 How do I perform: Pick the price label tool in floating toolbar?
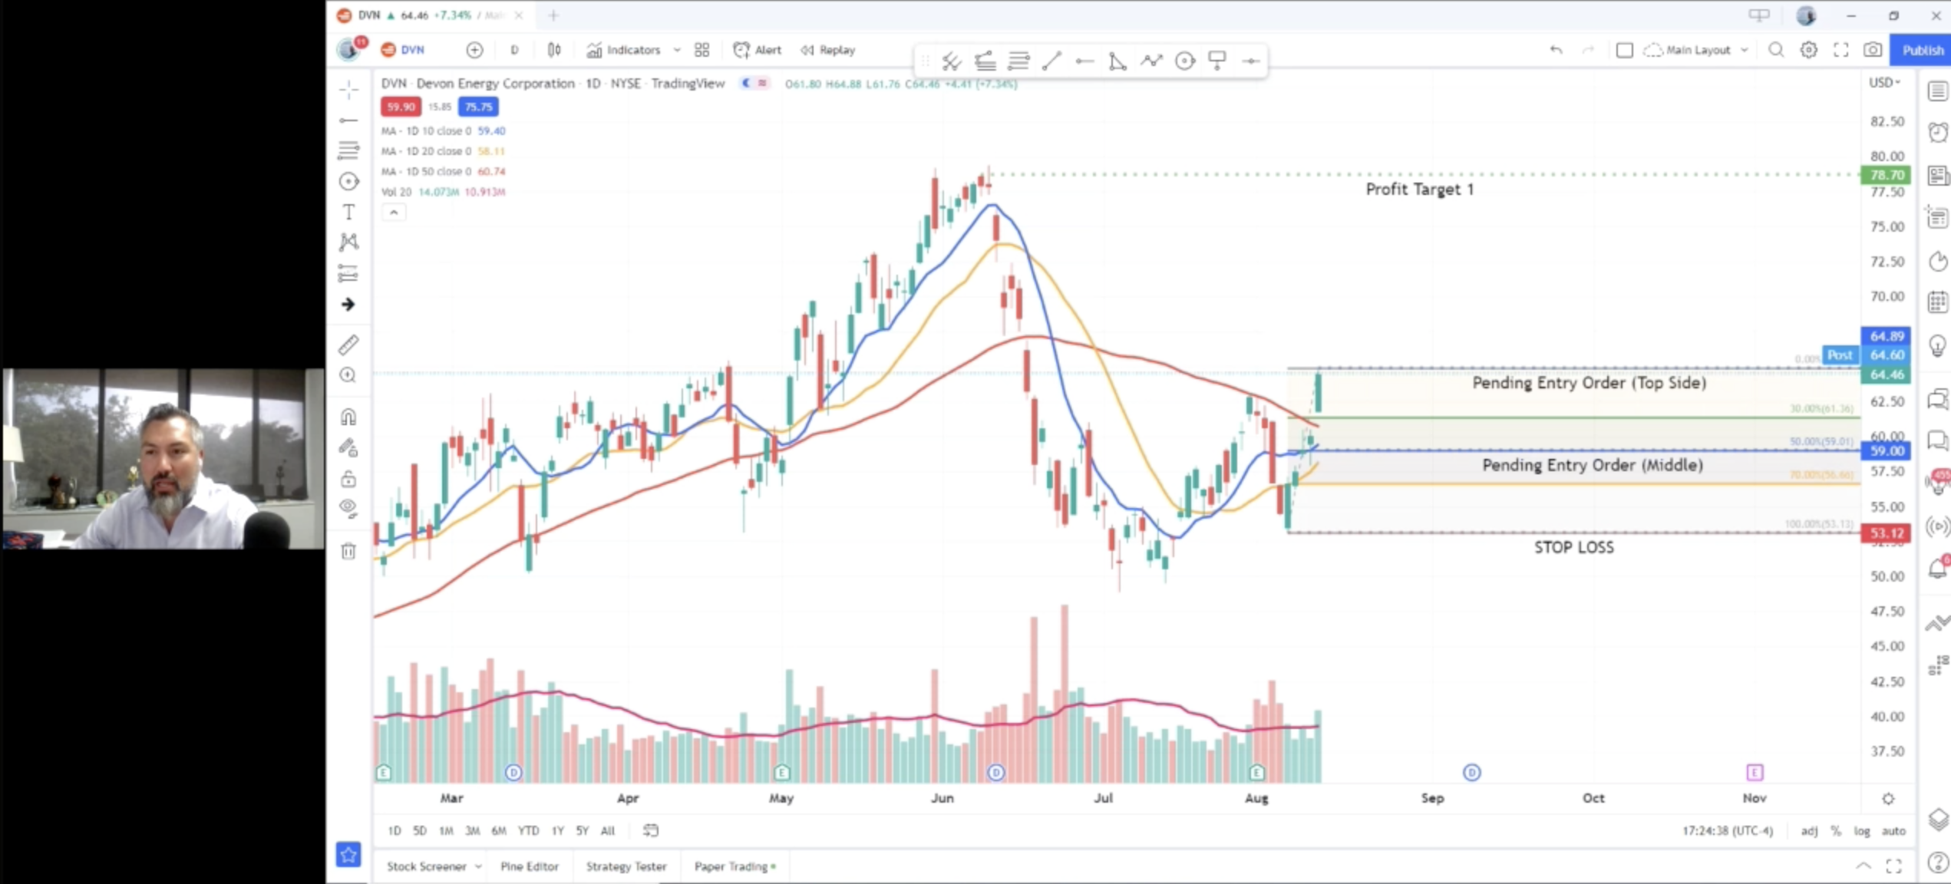pos(1217,61)
